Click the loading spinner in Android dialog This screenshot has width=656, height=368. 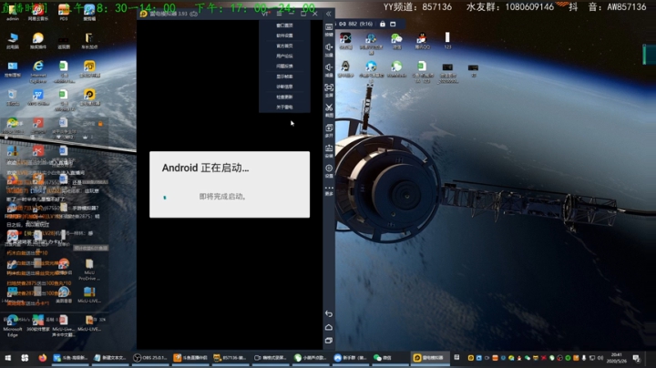165,197
